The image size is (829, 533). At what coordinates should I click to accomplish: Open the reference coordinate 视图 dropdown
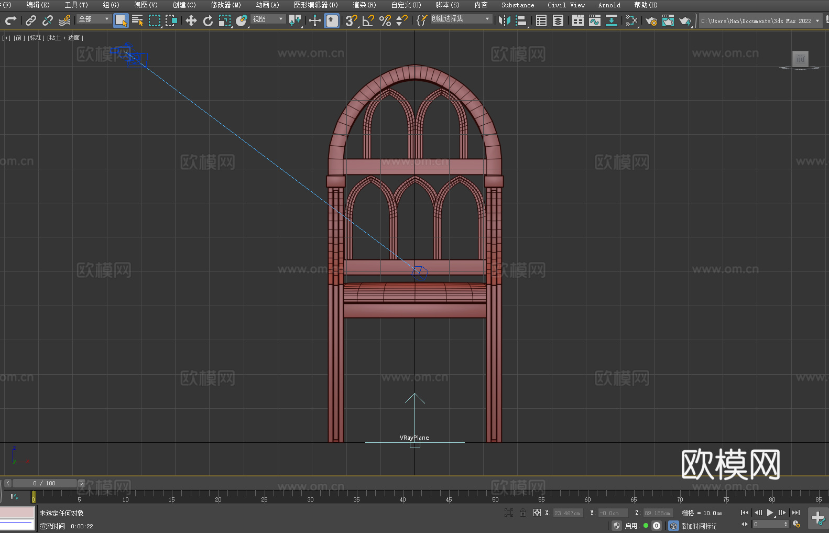click(268, 19)
